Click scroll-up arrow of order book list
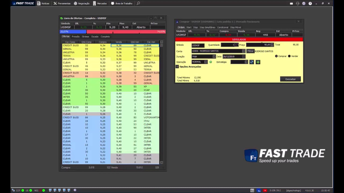The image size is (344, 193). coord(162,42)
